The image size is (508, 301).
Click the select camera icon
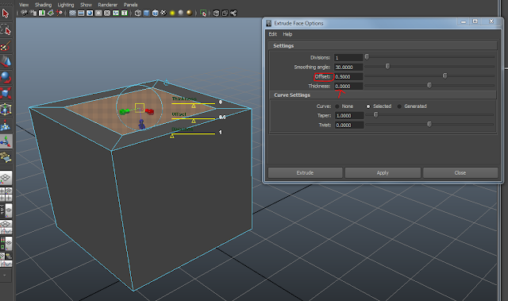(x=24, y=13)
